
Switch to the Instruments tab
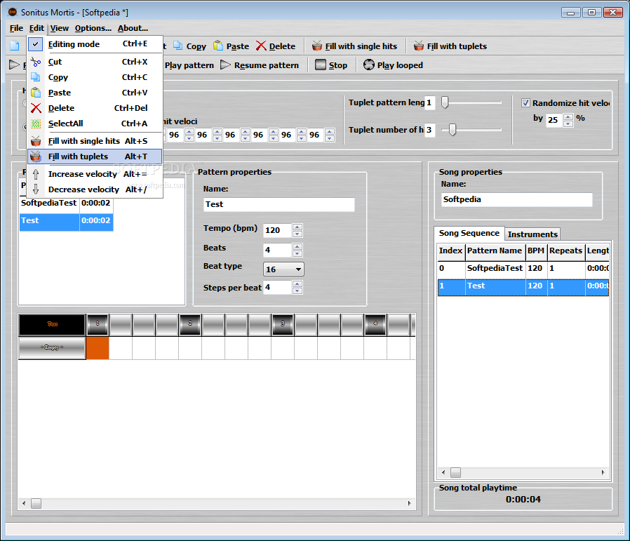[532, 234]
